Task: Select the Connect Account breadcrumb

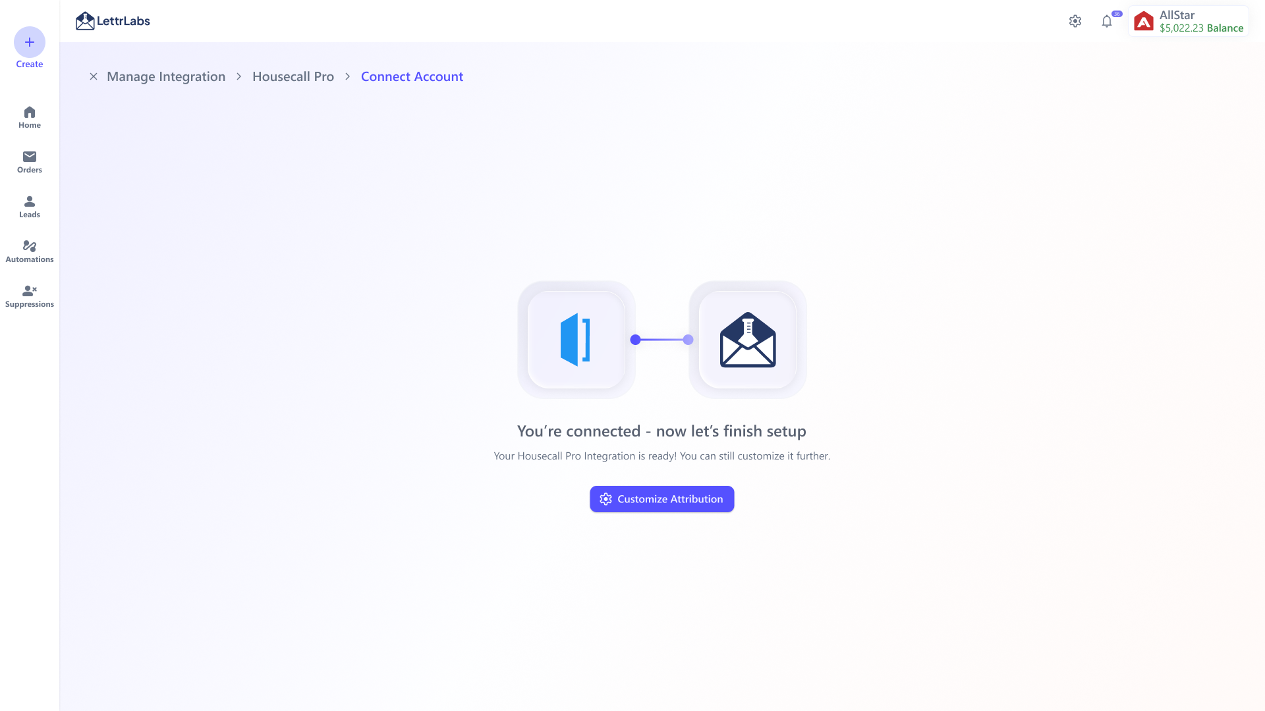Action: [412, 76]
